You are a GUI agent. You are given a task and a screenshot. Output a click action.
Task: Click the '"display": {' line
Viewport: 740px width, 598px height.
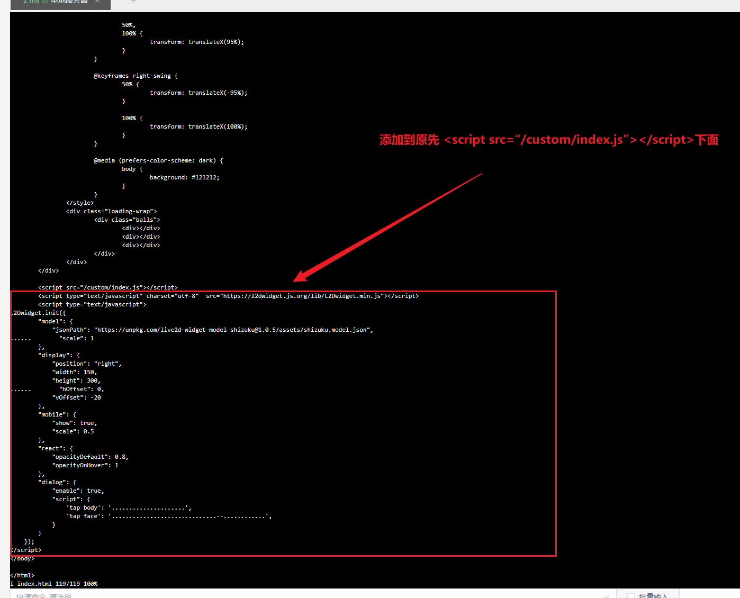coord(59,355)
